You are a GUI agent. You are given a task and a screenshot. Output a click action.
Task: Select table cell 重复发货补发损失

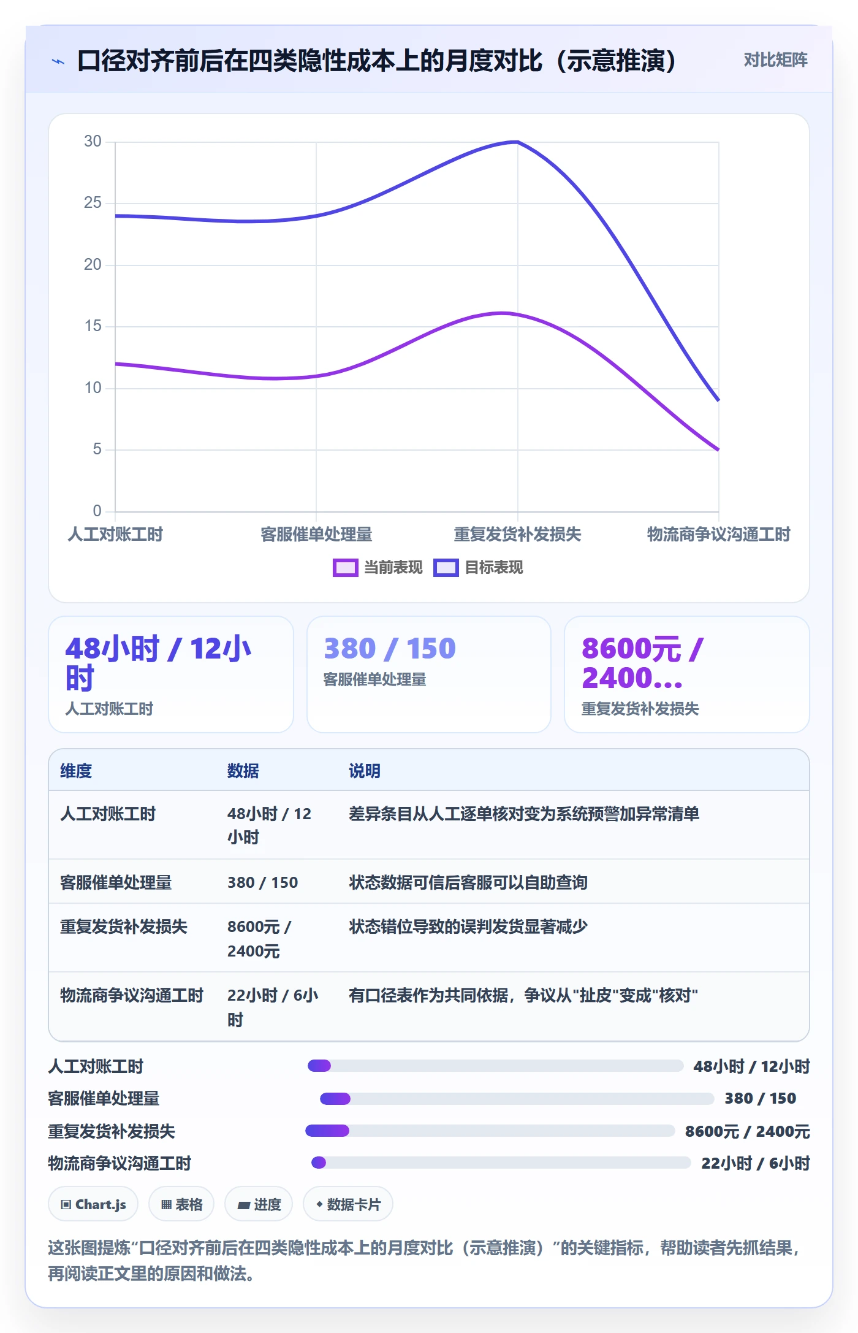[124, 926]
